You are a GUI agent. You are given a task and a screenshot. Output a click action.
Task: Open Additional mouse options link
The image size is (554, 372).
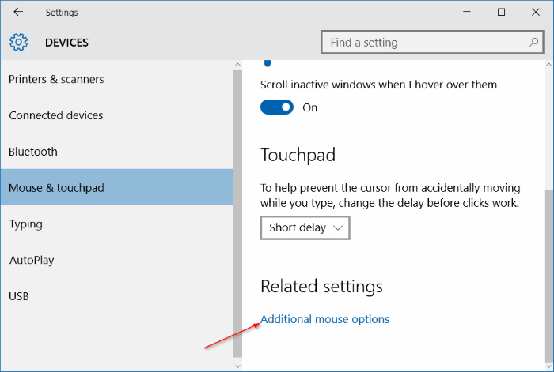pyautogui.click(x=324, y=319)
